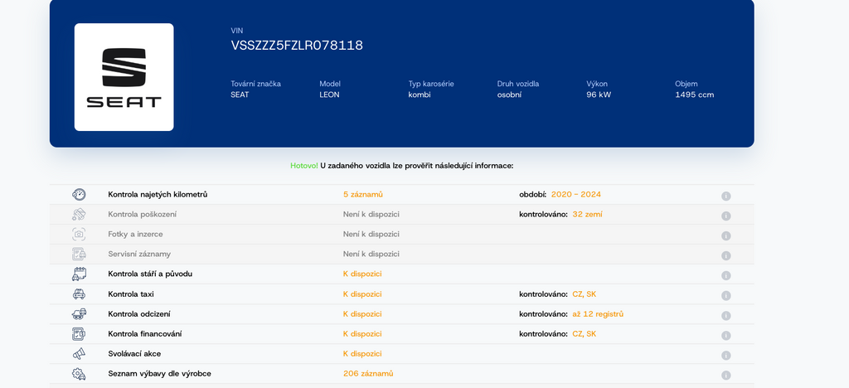Click the odometer icon for mileage check
Viewport: 849px width, 388px height.
click(79, 194)
